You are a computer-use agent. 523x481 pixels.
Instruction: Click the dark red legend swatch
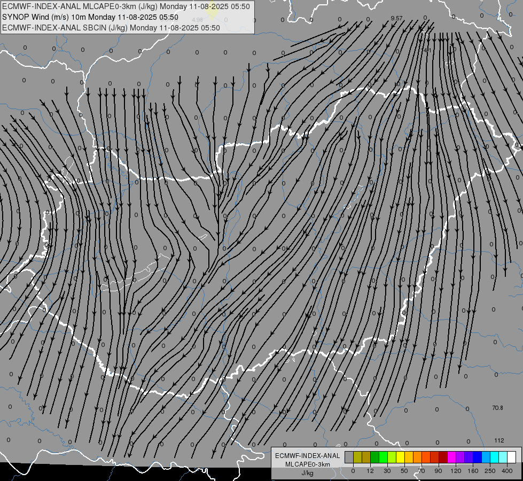(x=443, y=457)
